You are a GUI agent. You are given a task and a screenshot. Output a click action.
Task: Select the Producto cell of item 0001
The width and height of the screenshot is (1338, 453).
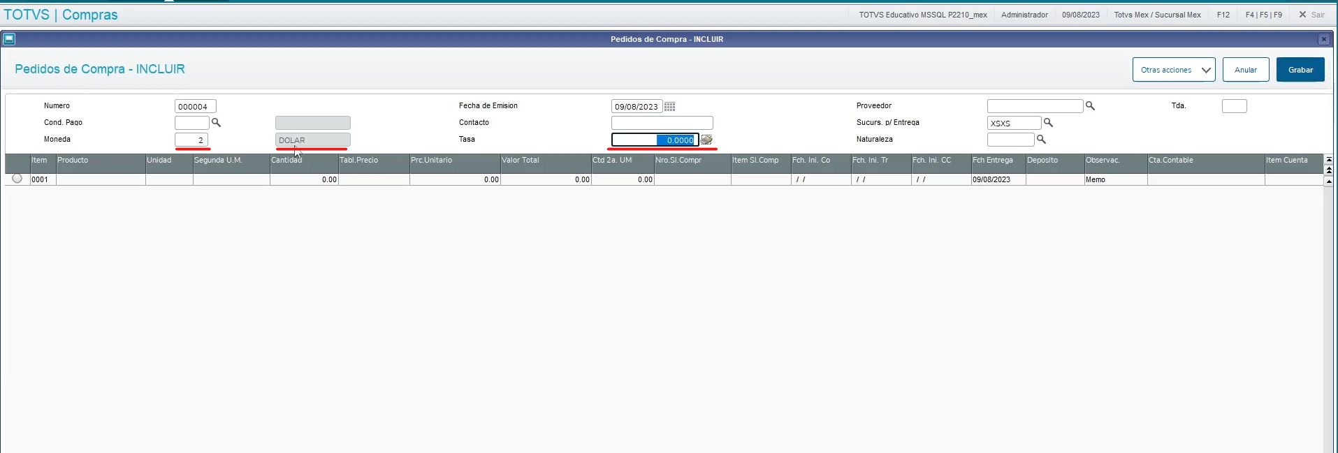point(101,179)
